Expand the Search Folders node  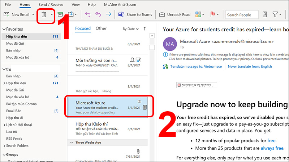click(4, 146)
